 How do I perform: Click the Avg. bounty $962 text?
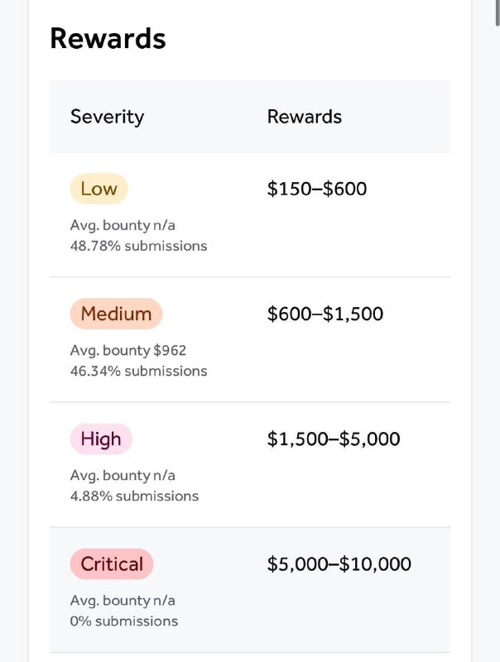[x=128, y=350]
